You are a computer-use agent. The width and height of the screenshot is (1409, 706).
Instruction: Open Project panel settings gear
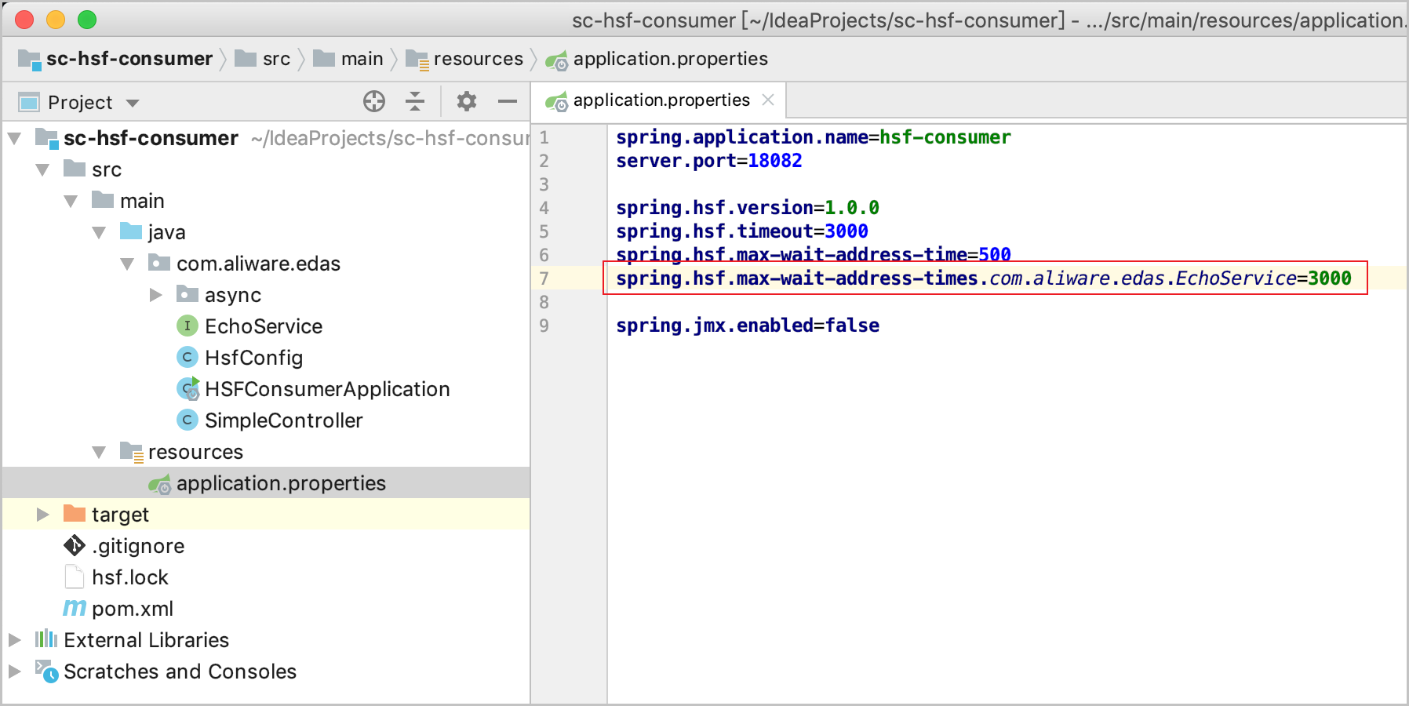467,101
